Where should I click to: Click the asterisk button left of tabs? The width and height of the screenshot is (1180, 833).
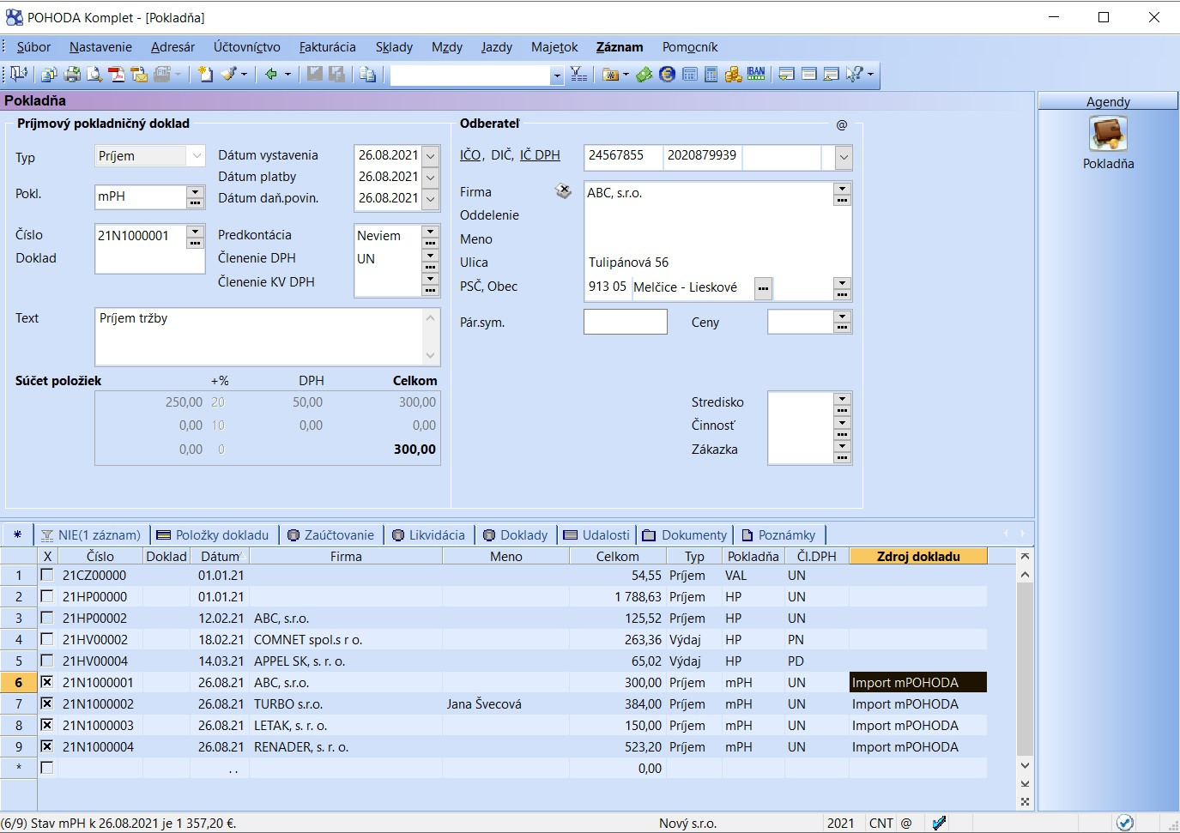point(18,534)
